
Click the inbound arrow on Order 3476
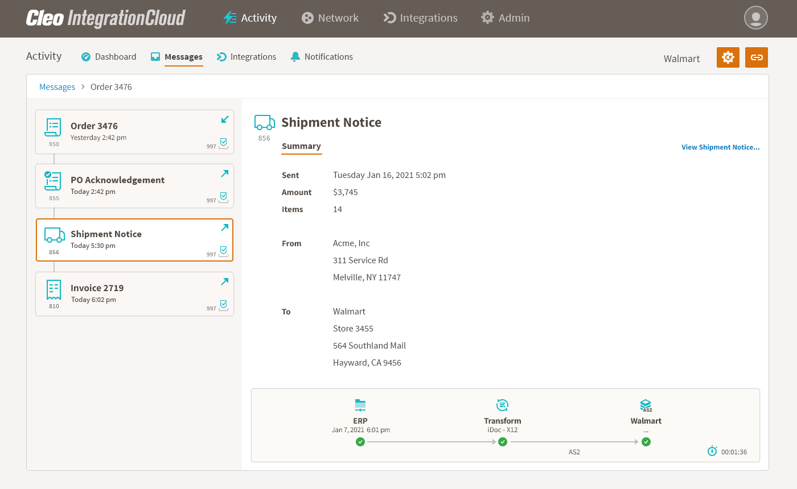tap(225, 119)
